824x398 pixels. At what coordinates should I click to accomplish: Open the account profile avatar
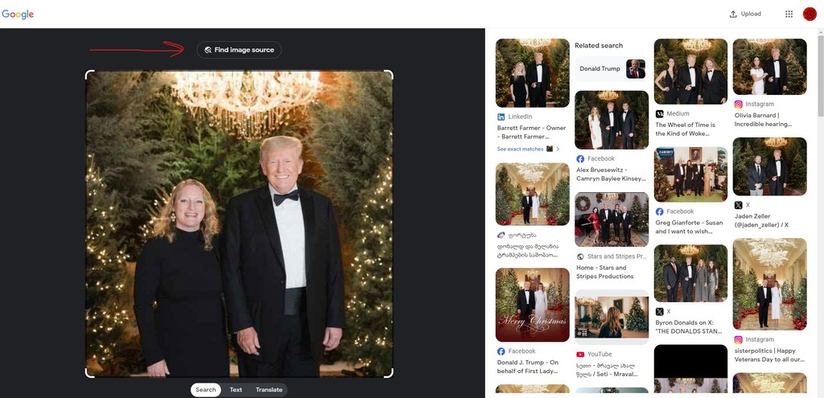click(x=810, y=14)
